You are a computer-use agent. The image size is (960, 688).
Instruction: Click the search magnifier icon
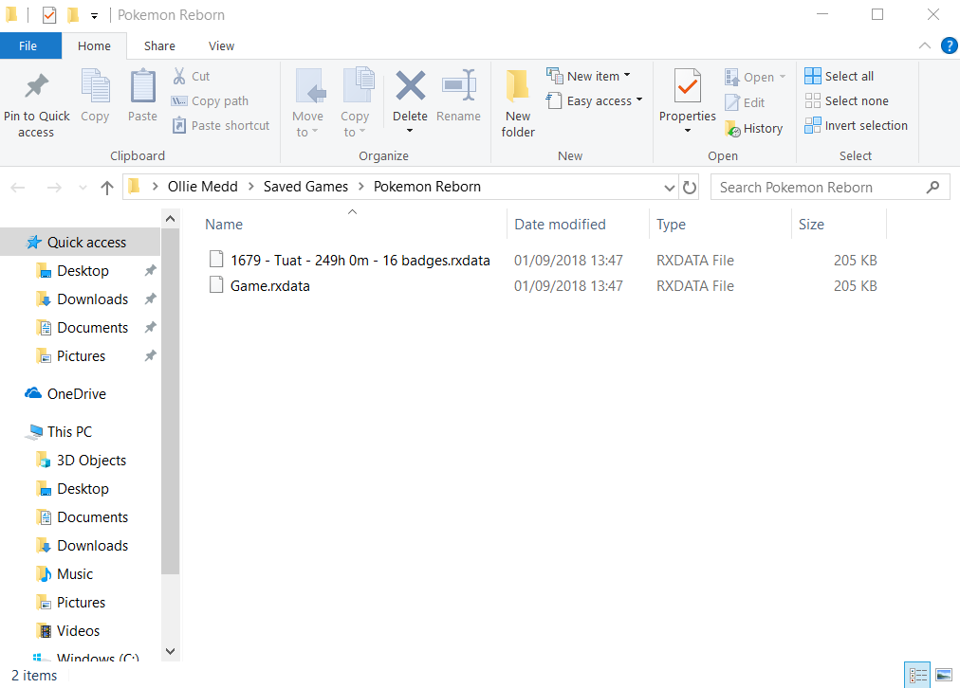tap(932, 187)
